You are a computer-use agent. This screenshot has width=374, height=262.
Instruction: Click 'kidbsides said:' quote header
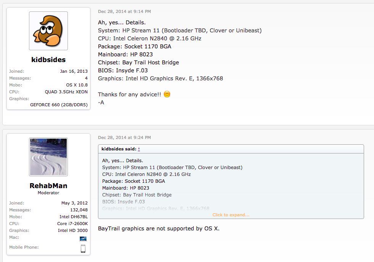[119, 149]
